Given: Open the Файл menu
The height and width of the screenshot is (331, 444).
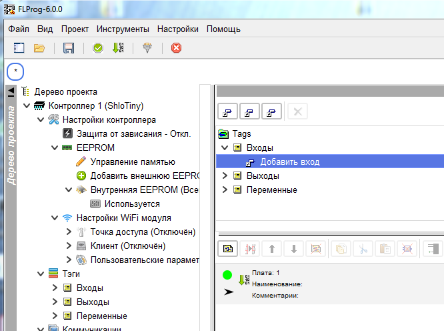Looking at the screenshot, I should (x=19, y=29).
